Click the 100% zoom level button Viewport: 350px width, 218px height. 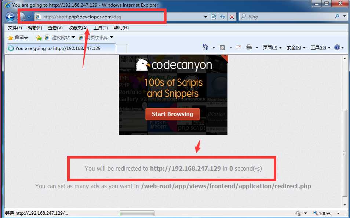pyautogui.click(x=322, y=213)
